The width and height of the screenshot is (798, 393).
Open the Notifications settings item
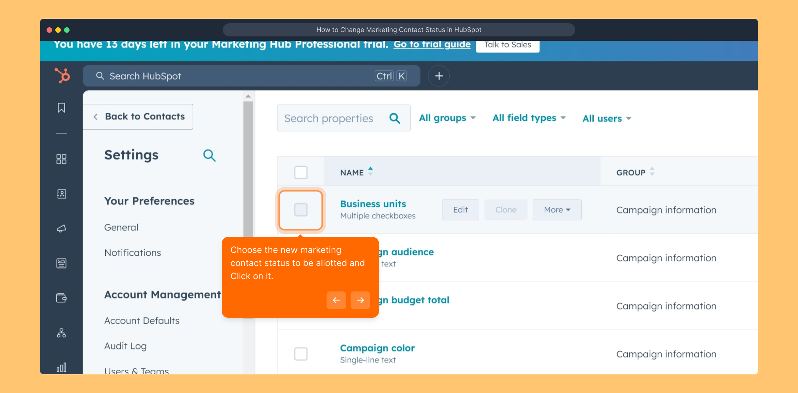coord(133,253)
